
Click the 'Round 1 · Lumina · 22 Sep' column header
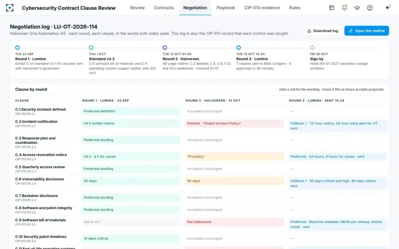pyautogui.click(x=105, y=101)
